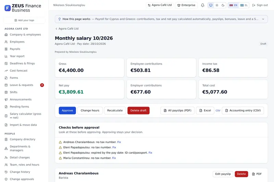Click the ZEUS Finance logo icon
Viewport: 274px width, 182px height.
pos(8,8)
